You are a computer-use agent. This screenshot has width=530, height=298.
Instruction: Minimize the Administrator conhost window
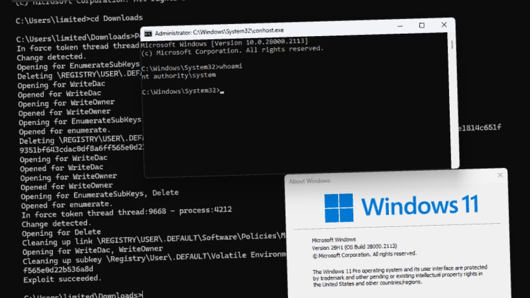point(400,26)
